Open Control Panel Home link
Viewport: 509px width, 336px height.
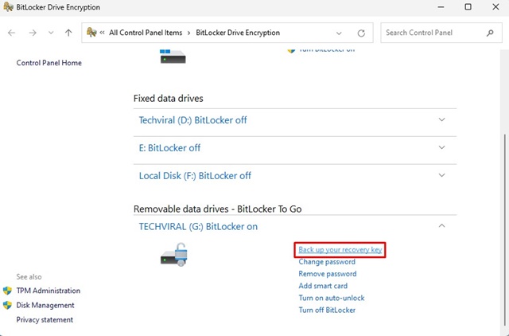(49, 63)
